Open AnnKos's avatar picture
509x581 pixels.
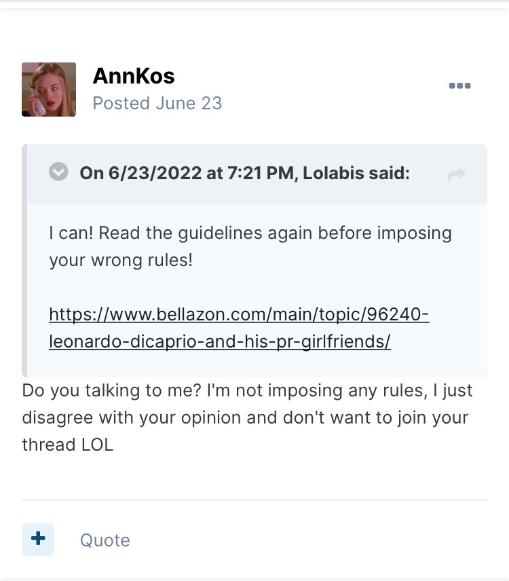pyautogui.click(x=49, y=90)
